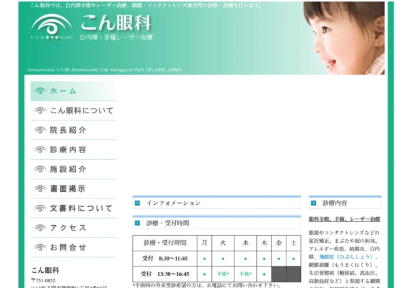
Task: Click the 土 column header
Action: (294, 243)
